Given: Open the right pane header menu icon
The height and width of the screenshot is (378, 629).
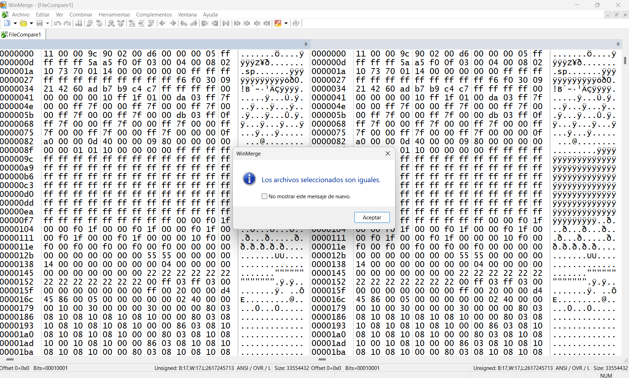Looking at the screenshot, I should point(618,44).
